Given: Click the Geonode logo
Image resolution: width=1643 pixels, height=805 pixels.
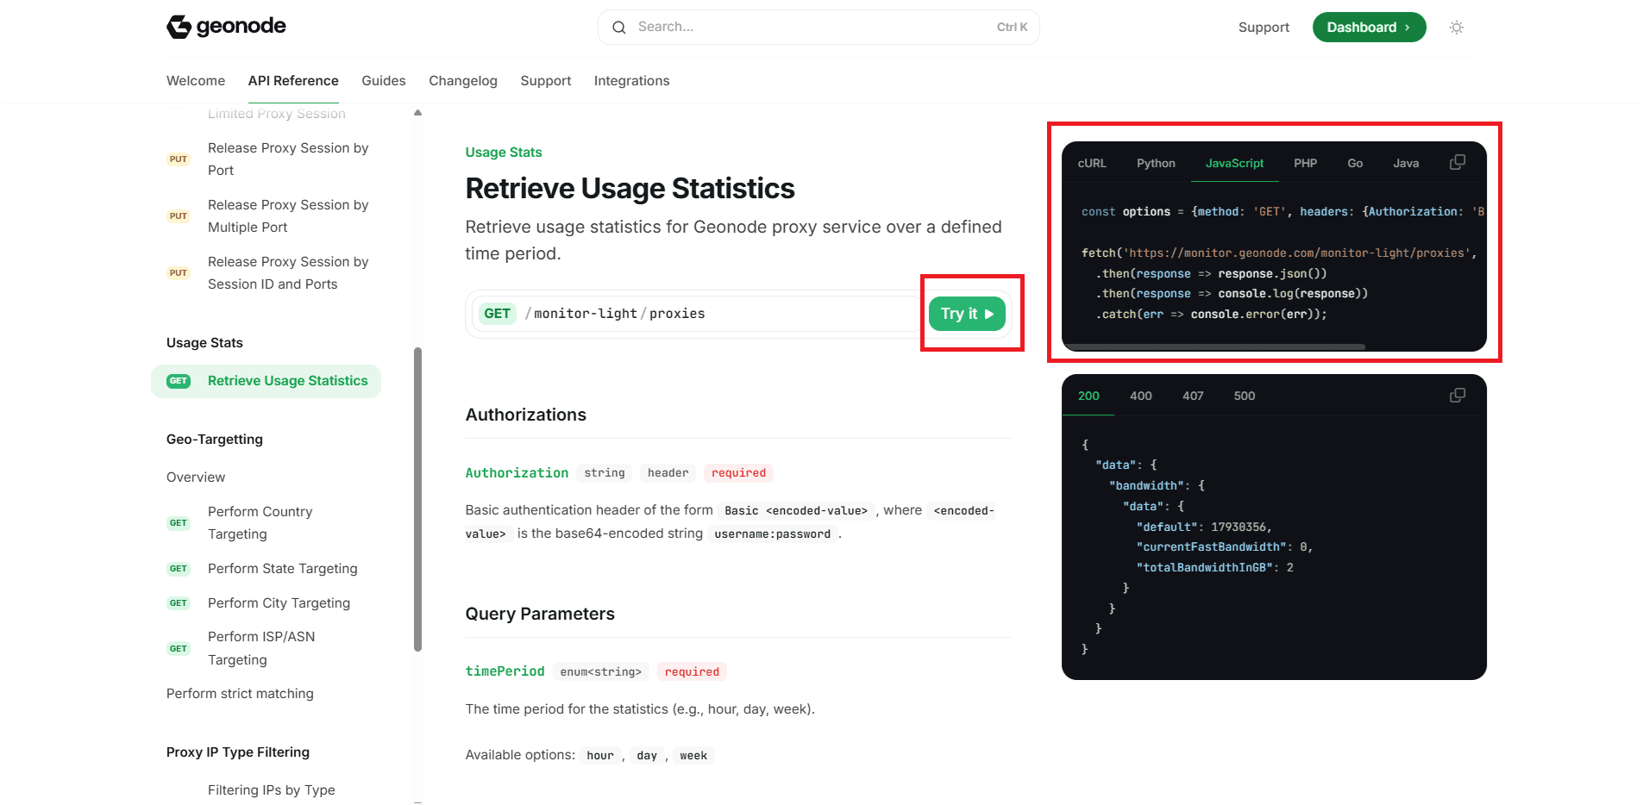Looking at the screenshot, I should [226, 27].
